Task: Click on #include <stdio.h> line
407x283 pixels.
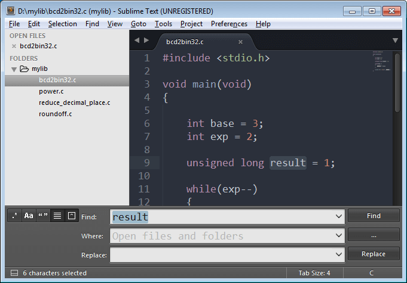Action: [216, 58]
